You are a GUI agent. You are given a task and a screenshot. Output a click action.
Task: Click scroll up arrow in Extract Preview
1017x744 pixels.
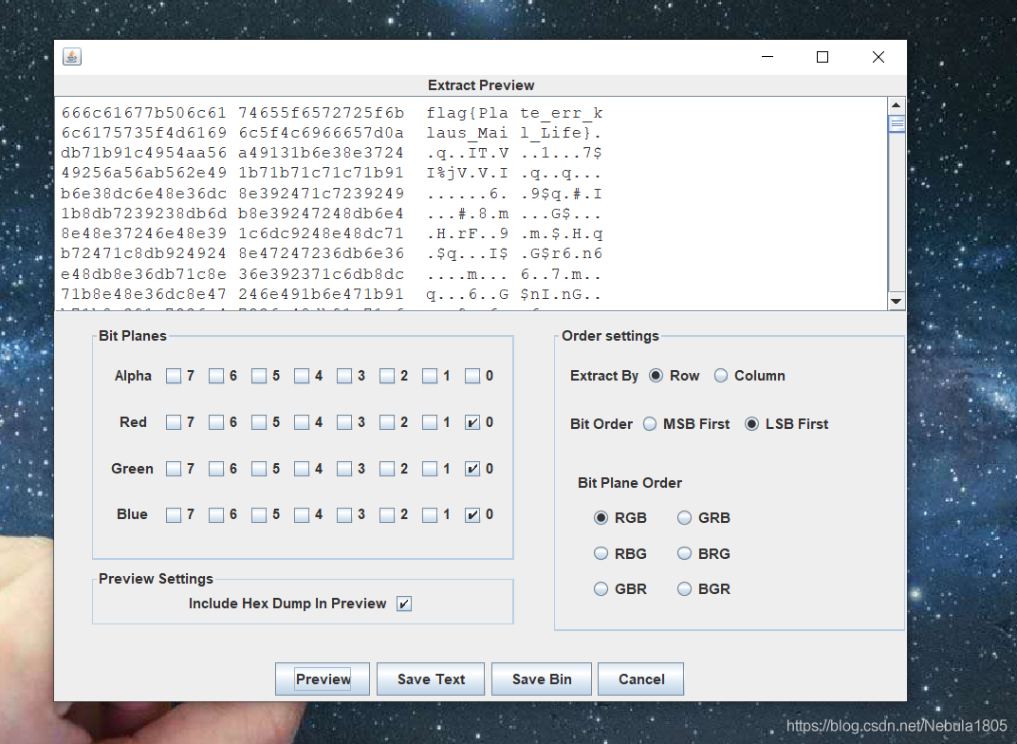coord(896,105)
